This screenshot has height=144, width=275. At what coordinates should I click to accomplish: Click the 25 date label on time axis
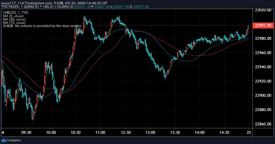(249, 132)
